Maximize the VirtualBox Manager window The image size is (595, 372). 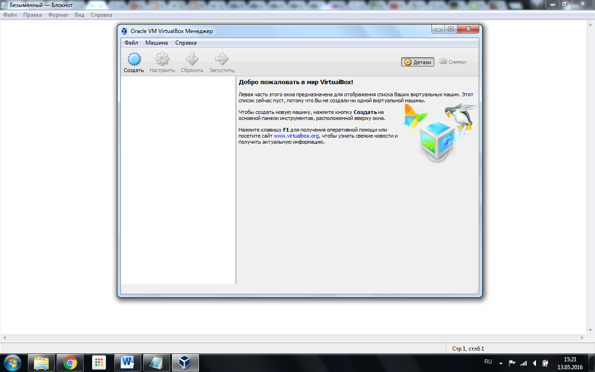tap(451, 29)
